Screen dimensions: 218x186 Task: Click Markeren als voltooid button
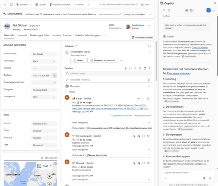pos(103,60)
